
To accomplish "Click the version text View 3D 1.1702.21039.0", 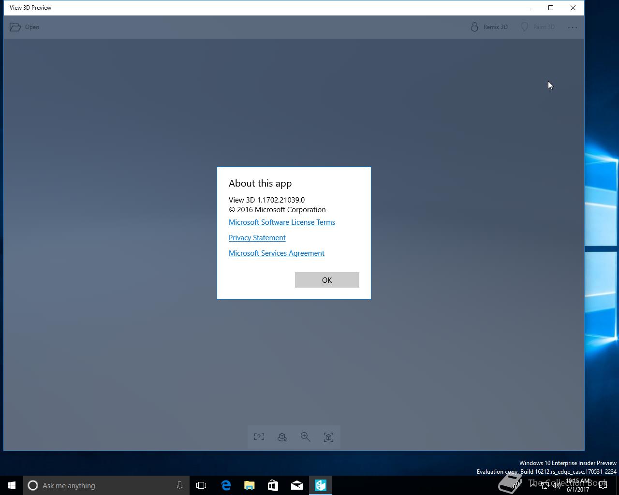I will click(267, 200).
